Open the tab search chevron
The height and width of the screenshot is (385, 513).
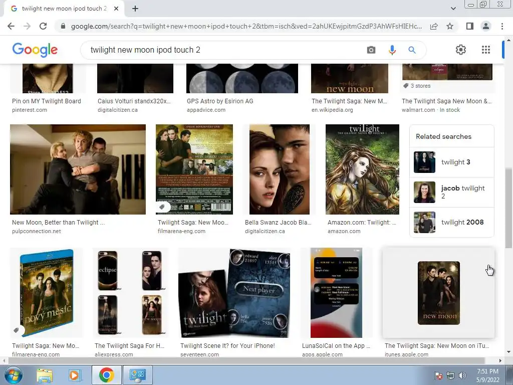453,9
